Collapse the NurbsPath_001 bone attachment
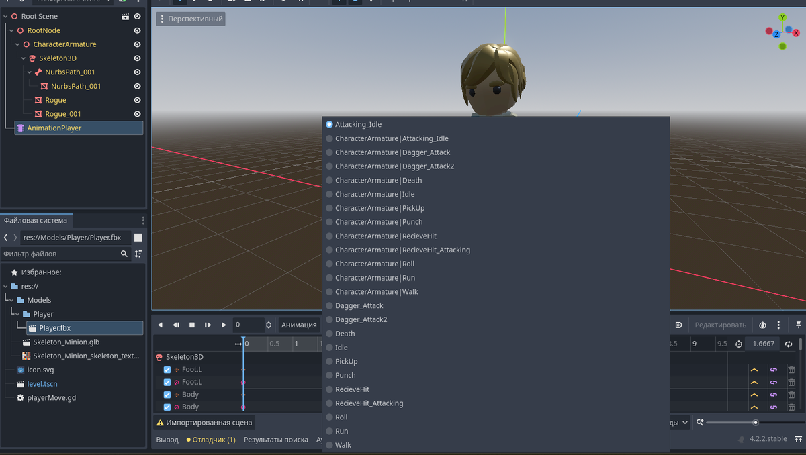The height and width of the screenshot is (455, 806). coord(30,72)
